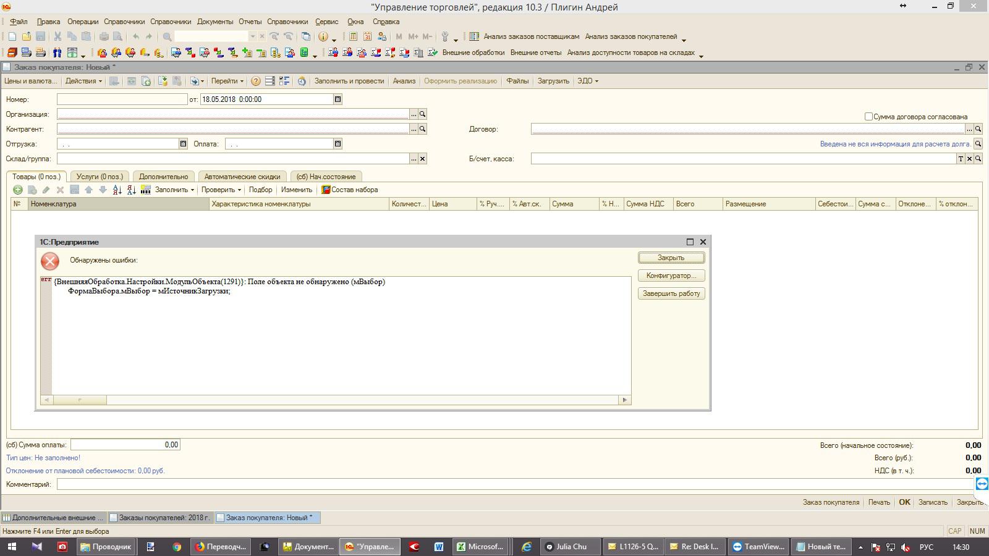Click the binoculars search icon in second toolbar
Screen dimensions: 989x556
point(57,53)
